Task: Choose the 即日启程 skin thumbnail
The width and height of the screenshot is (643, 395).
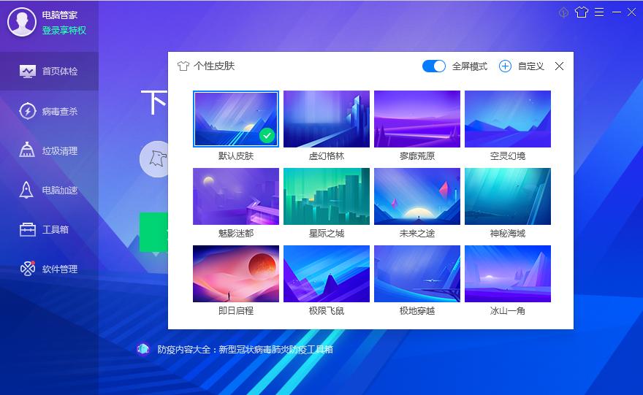Action: (x=236, y=274)
